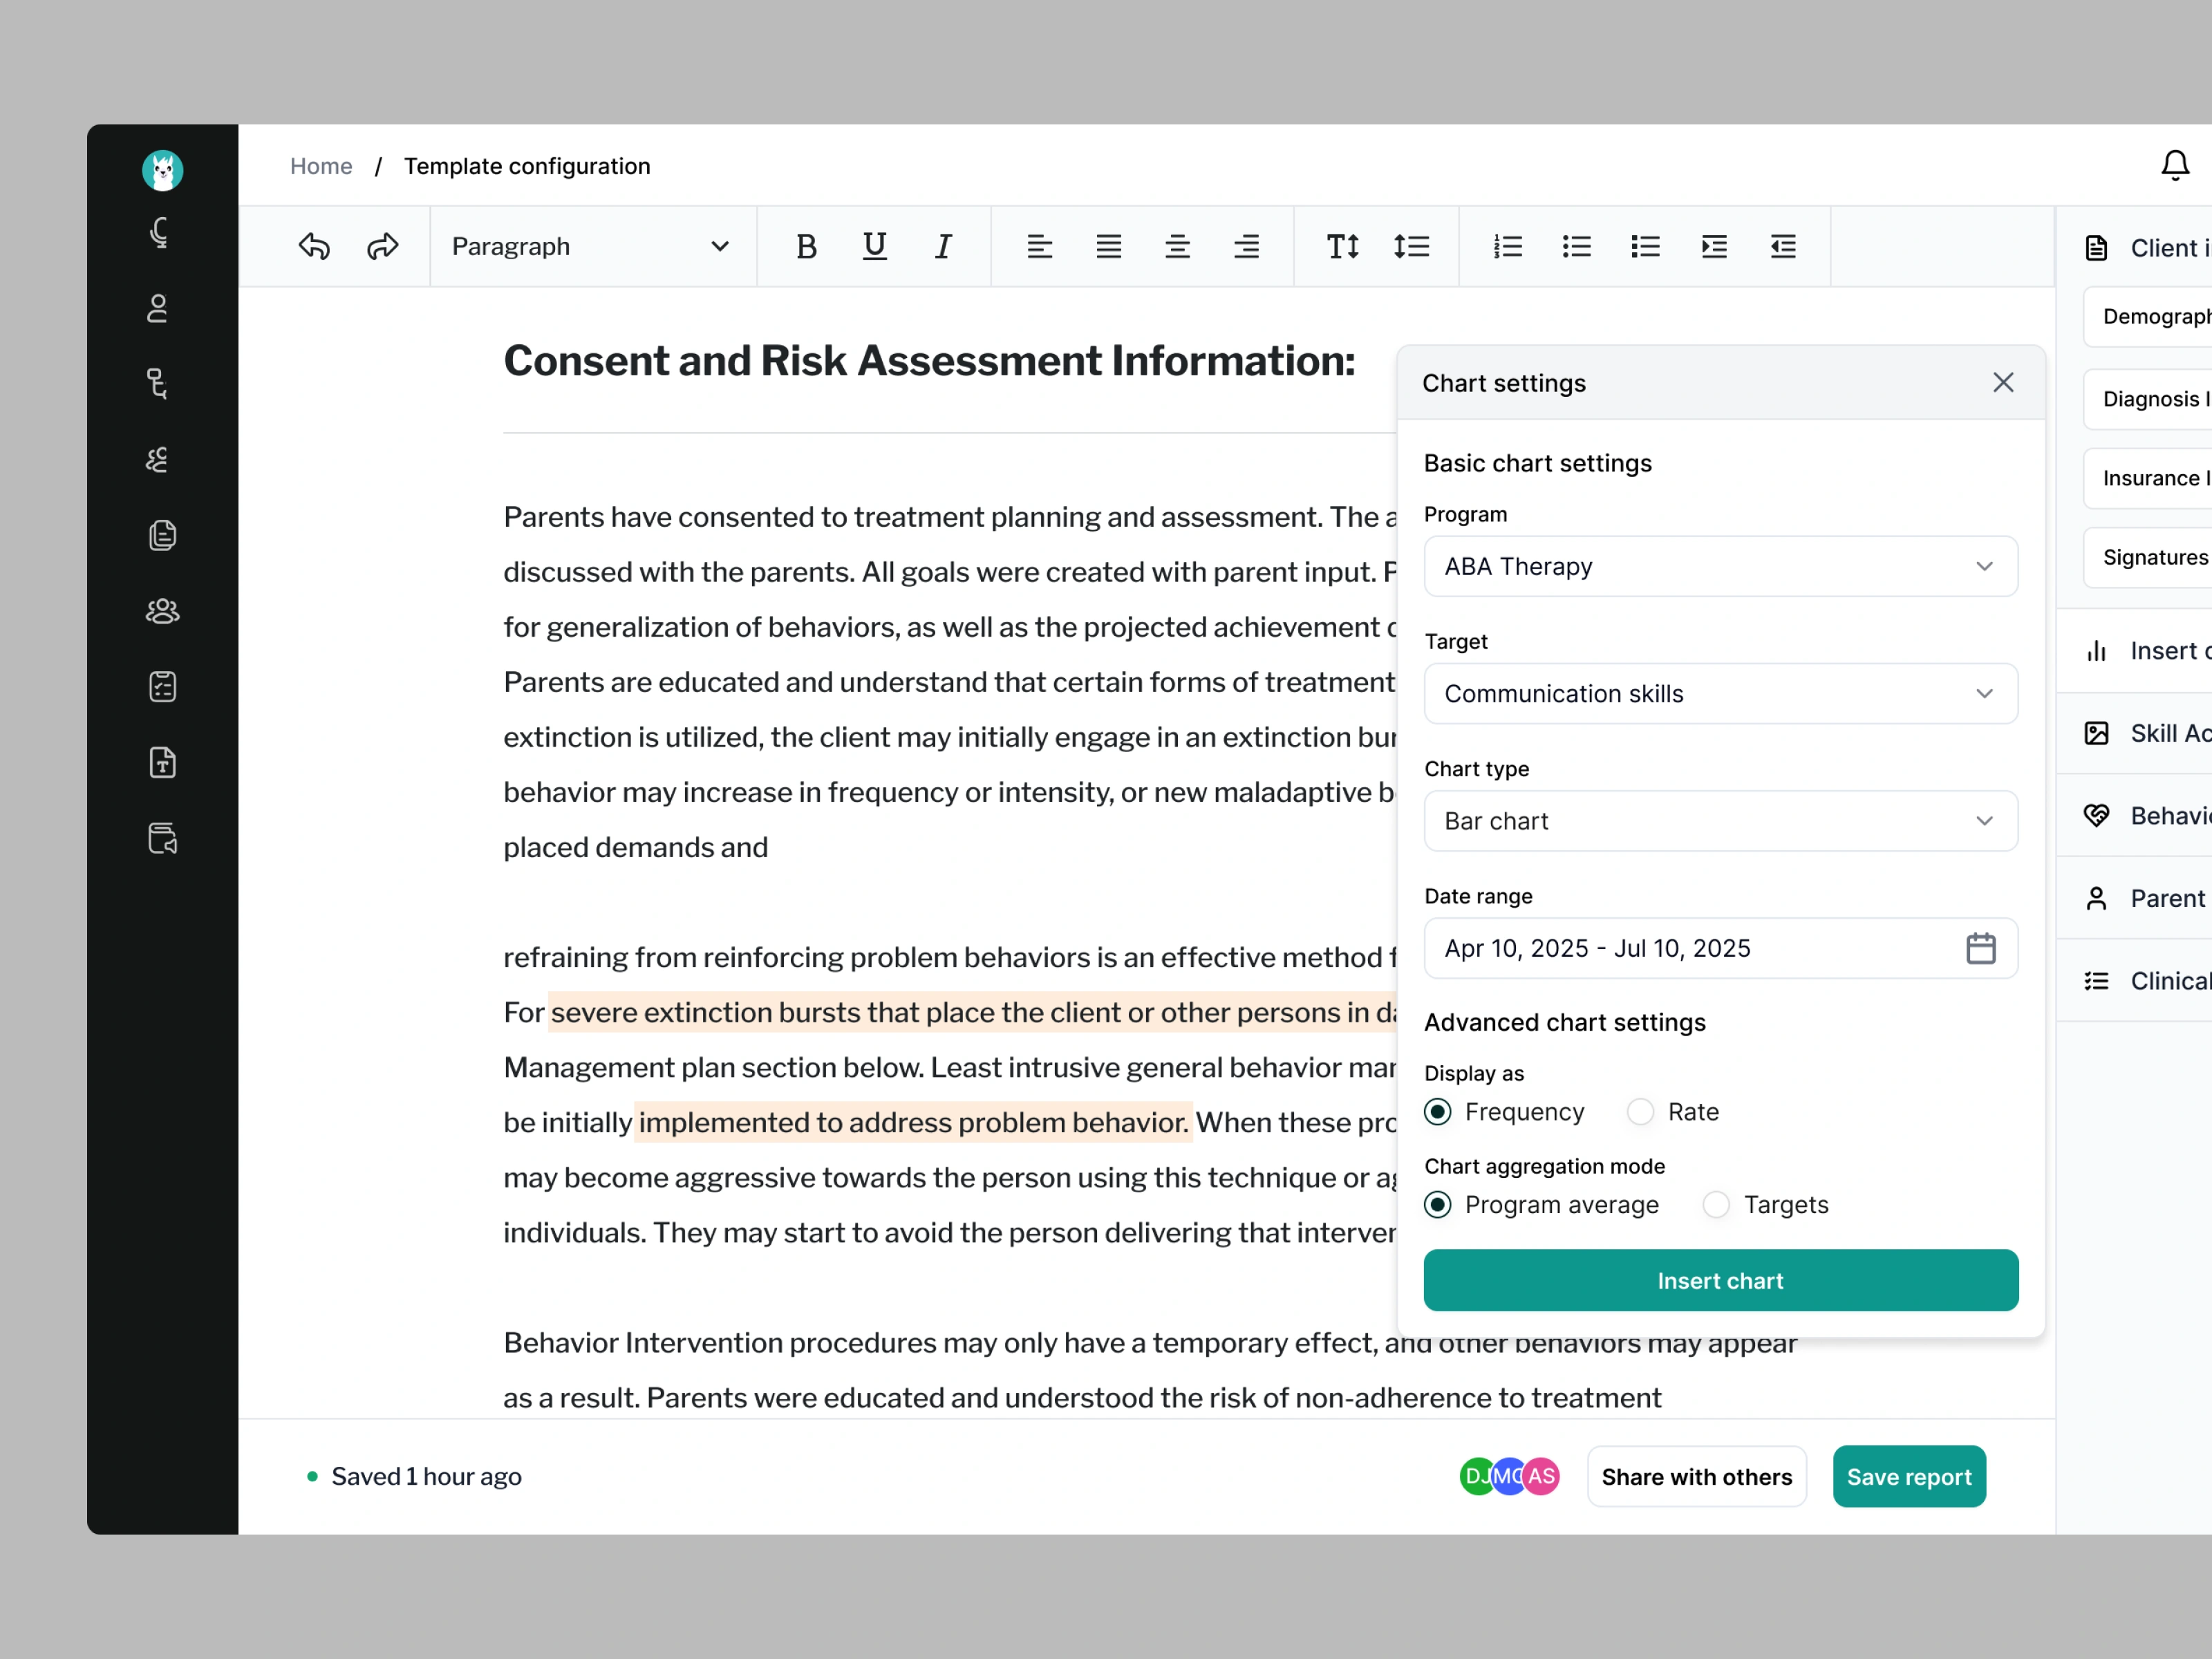Open the Target dropdown showing Communication skills

click(1720, 693)
